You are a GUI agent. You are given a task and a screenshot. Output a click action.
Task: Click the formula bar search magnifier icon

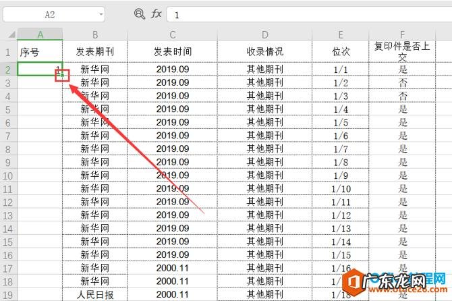(140, 14)
